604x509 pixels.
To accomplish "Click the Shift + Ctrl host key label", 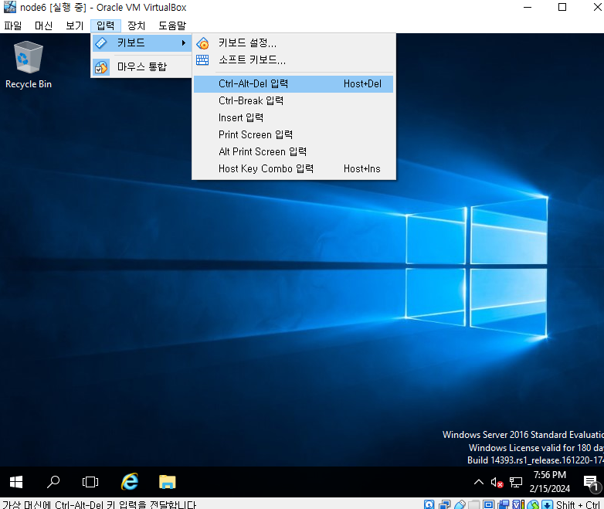I will (x=578, y=504).
